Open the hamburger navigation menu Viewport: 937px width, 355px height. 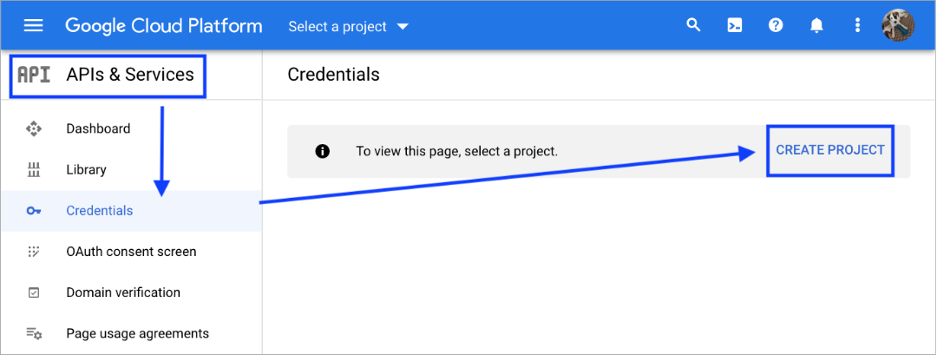pyautogui.click(x=33, y=26)
